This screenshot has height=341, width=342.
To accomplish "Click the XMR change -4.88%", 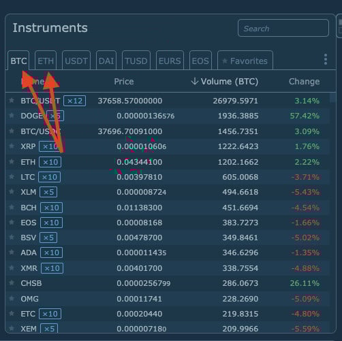I will pyautogui.click(x=305, y=268).
